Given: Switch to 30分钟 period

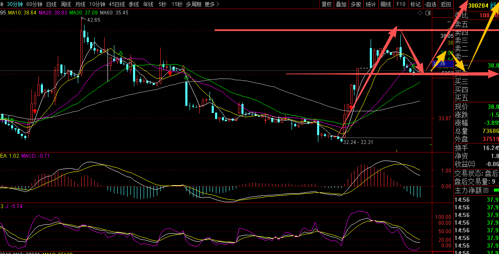Looking at the screenshot, I should point(15,4).
